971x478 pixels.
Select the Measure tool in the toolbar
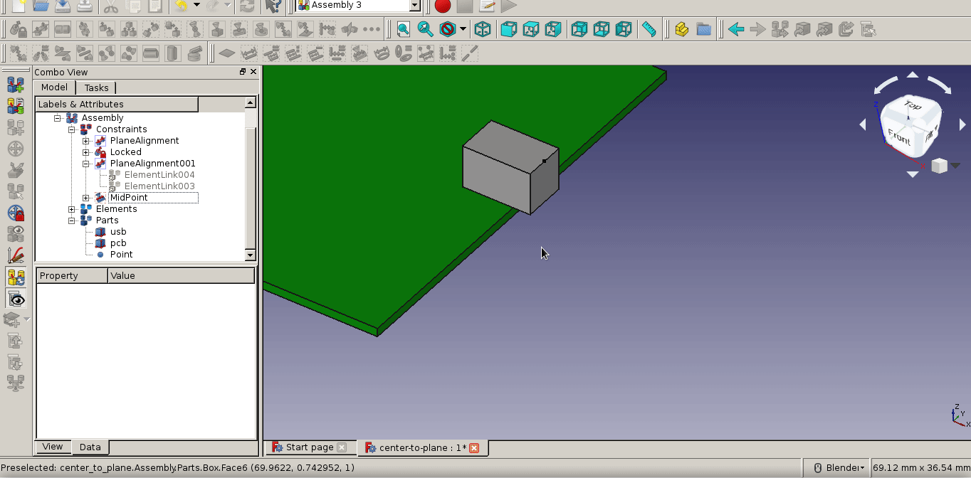pyautogui.click(x=649, y=29)
